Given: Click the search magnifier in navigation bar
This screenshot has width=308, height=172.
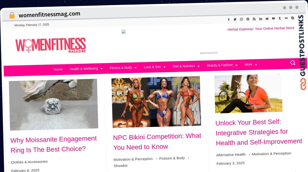Looking at the screenshot, I should tap(293, 63).
